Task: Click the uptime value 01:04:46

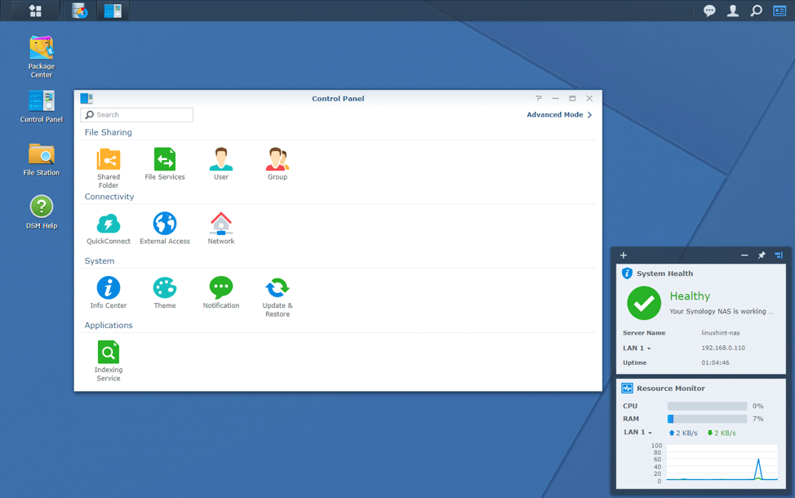Action: tap(715, 362)
